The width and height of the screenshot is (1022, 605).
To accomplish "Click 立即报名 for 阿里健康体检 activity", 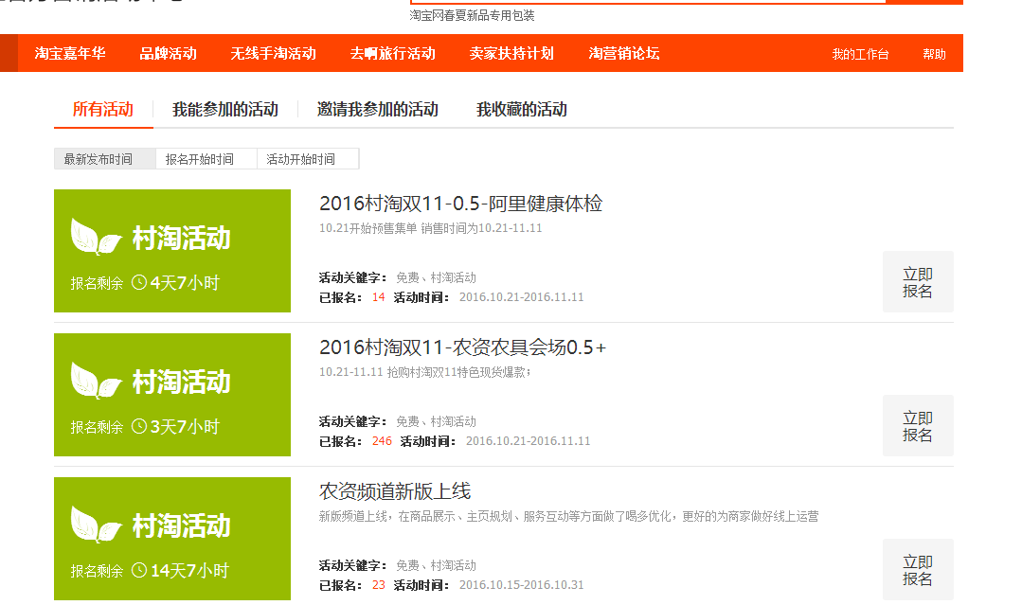I will (x=918, y=282).
